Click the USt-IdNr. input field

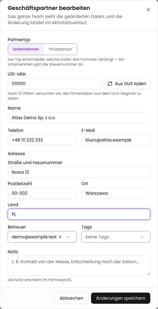pyautogui.click(x=54, y=84)
